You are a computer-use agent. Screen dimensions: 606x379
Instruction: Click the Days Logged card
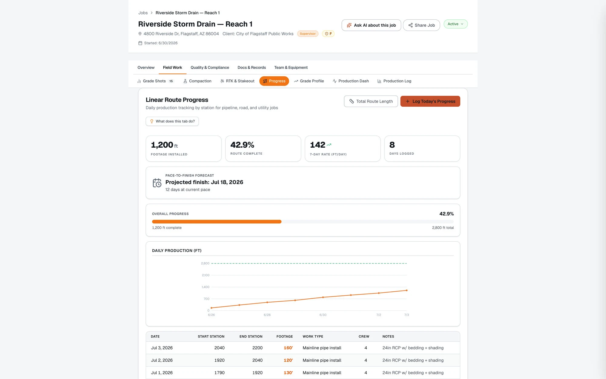pyautogui.click(x=422, y=149)
